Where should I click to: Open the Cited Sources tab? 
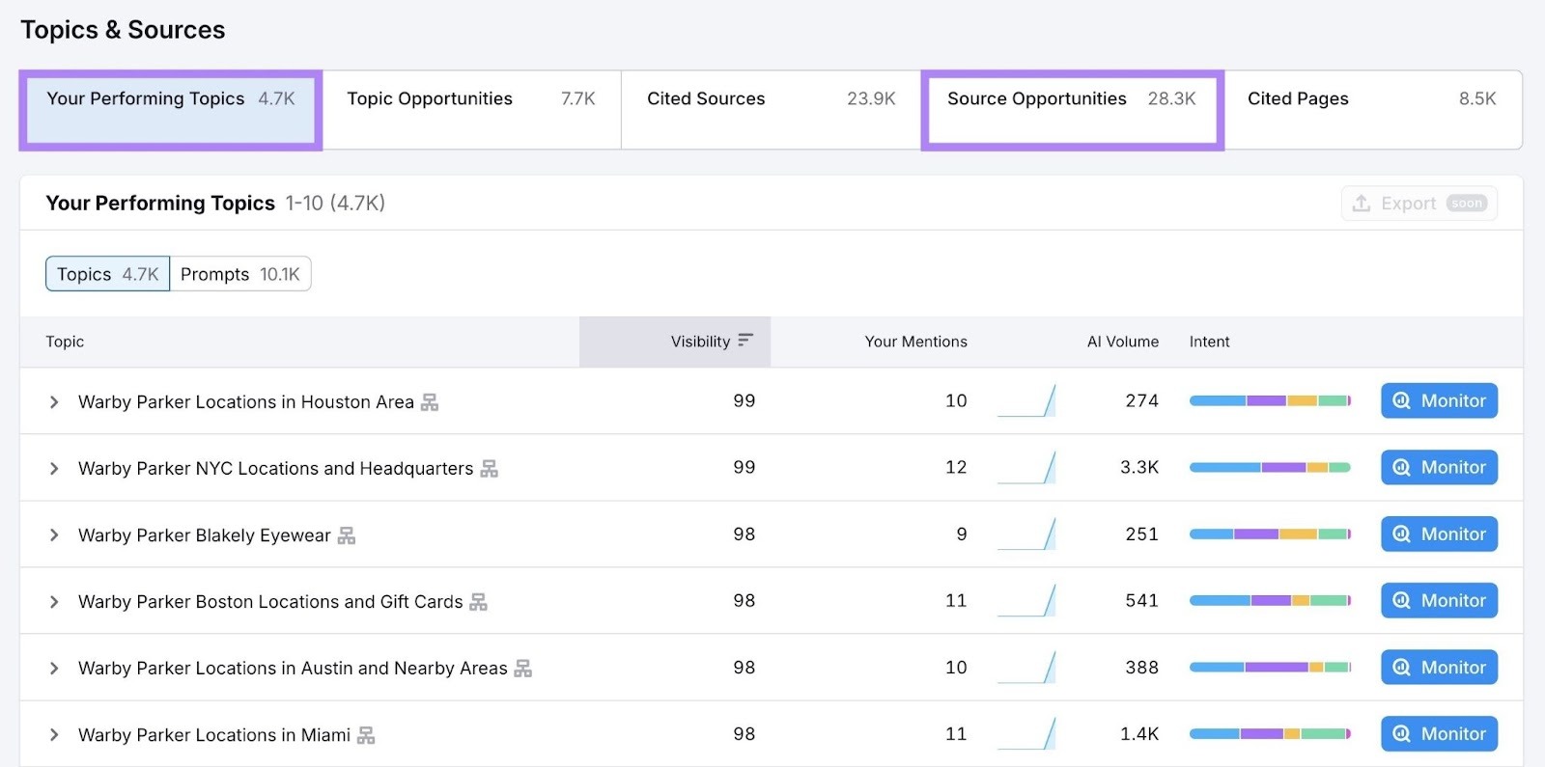tap(770, 99)
